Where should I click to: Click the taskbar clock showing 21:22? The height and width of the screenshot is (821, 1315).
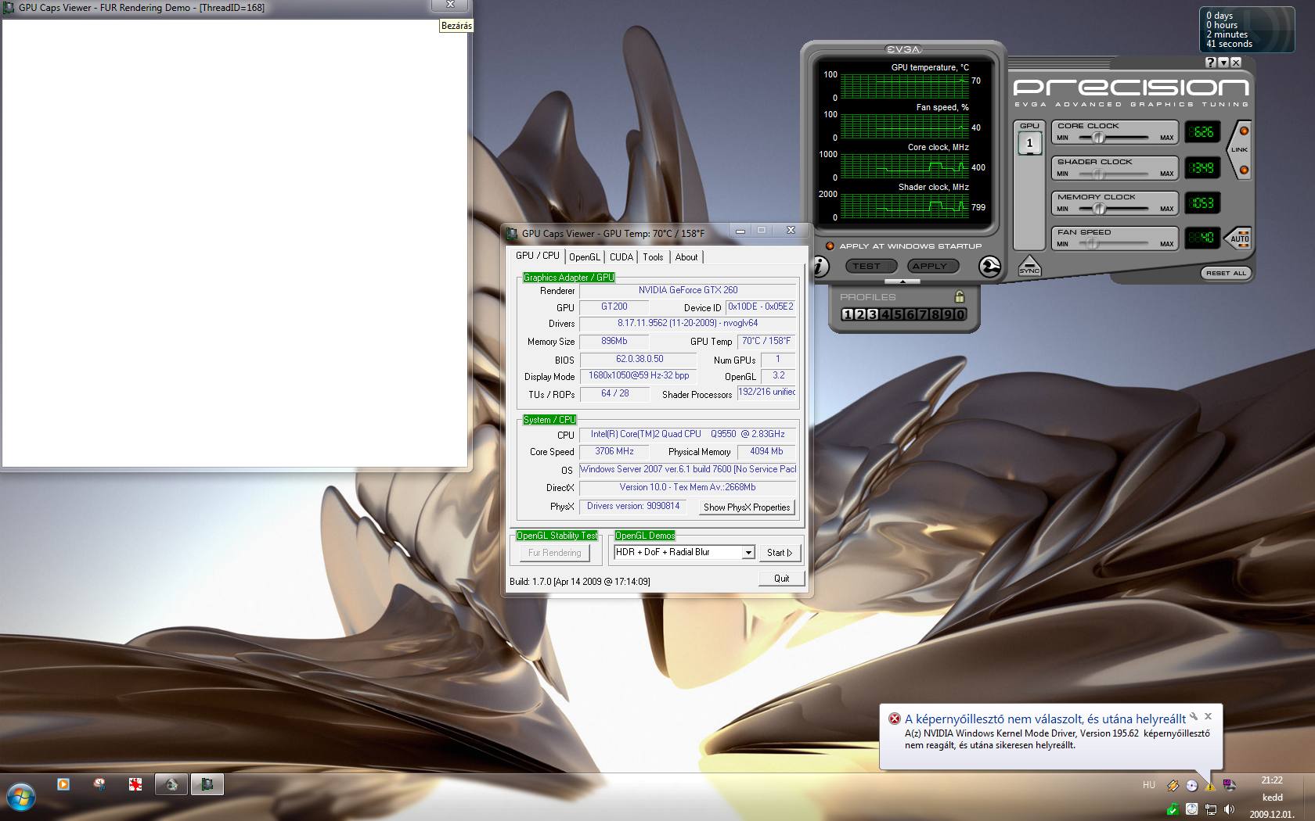(x=1272, y=780)
